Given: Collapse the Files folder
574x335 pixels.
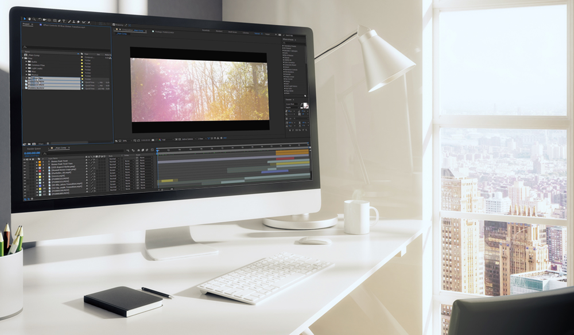Looking at the screenshot, I should 23,58.
